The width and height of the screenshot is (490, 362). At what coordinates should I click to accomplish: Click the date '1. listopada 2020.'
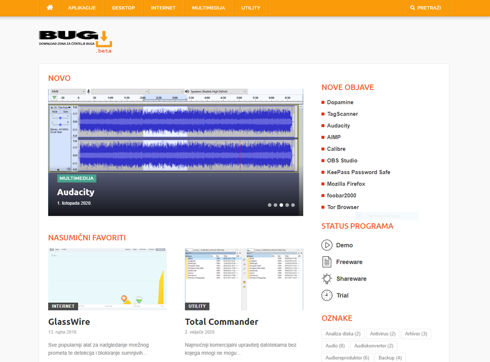tap(74, 203)
